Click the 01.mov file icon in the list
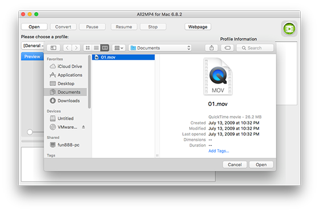 tap(97, 57)
